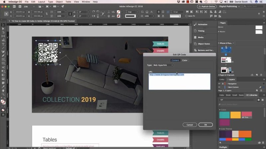Image resolution: width=266 pixels, height=149 pixels.
Task: Open the Object menu
Action: point(59,2)
